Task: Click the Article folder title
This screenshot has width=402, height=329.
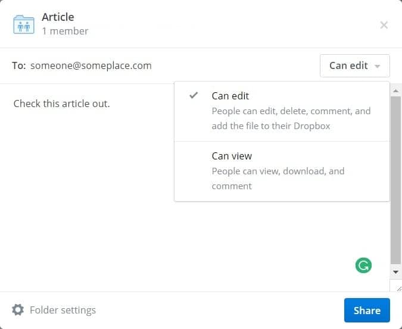Action: (58, 17)
